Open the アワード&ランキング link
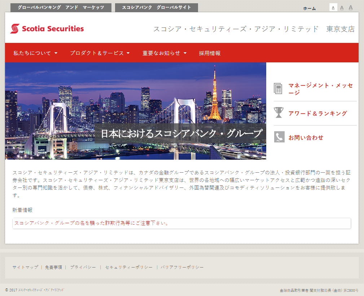This screenshot has height=296, width=364. (318, 114)
